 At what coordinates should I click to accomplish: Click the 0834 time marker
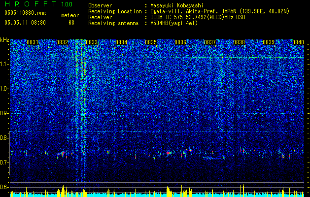coord(121,42)
